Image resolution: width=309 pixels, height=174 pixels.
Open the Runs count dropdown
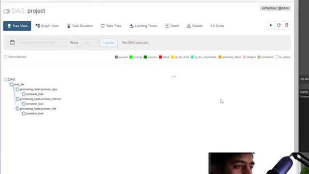tap(90, 43)
